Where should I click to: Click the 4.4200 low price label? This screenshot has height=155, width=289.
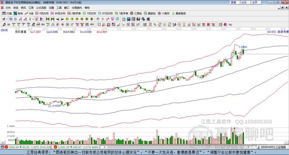tap(57, 105)
